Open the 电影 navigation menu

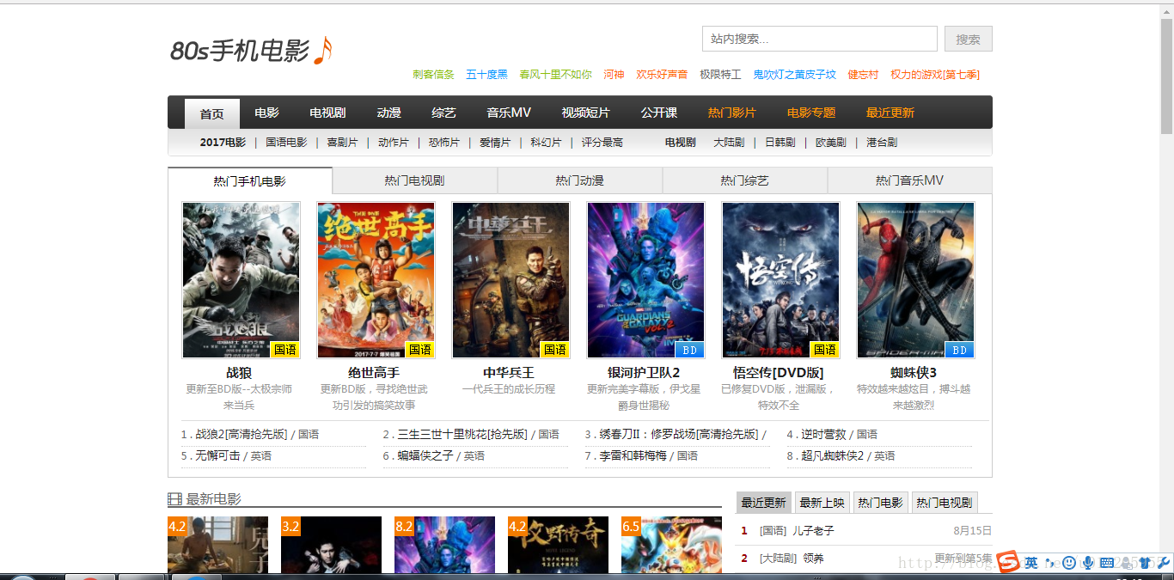click(266, 113)
